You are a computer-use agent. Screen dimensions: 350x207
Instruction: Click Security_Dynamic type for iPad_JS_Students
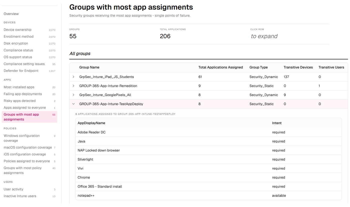point(264,77)
